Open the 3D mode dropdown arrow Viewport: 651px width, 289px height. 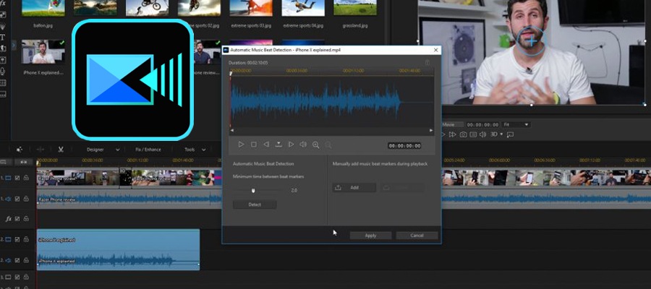click(x=501, y=134)
